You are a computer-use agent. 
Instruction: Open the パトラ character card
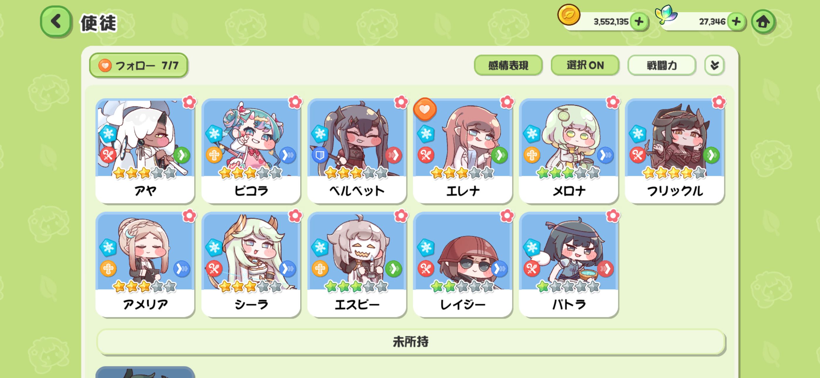pyautogui.click(x=569, y=264)
